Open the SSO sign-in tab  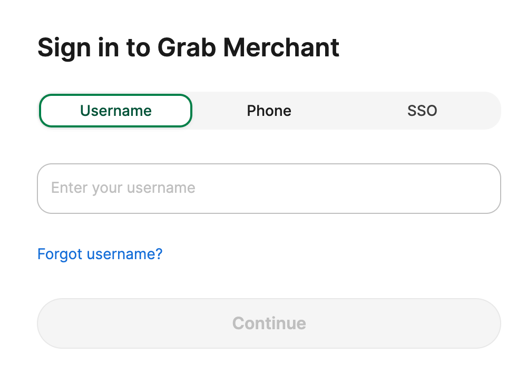point(422,111)
